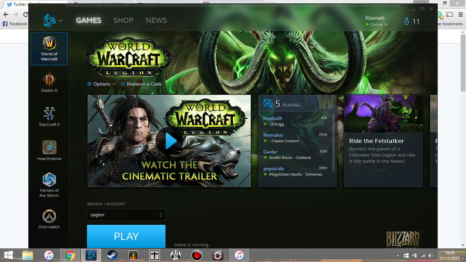Screen dimensions: 466x262
Task: Open the friends list showing 11
Action: tap(412, 21)
